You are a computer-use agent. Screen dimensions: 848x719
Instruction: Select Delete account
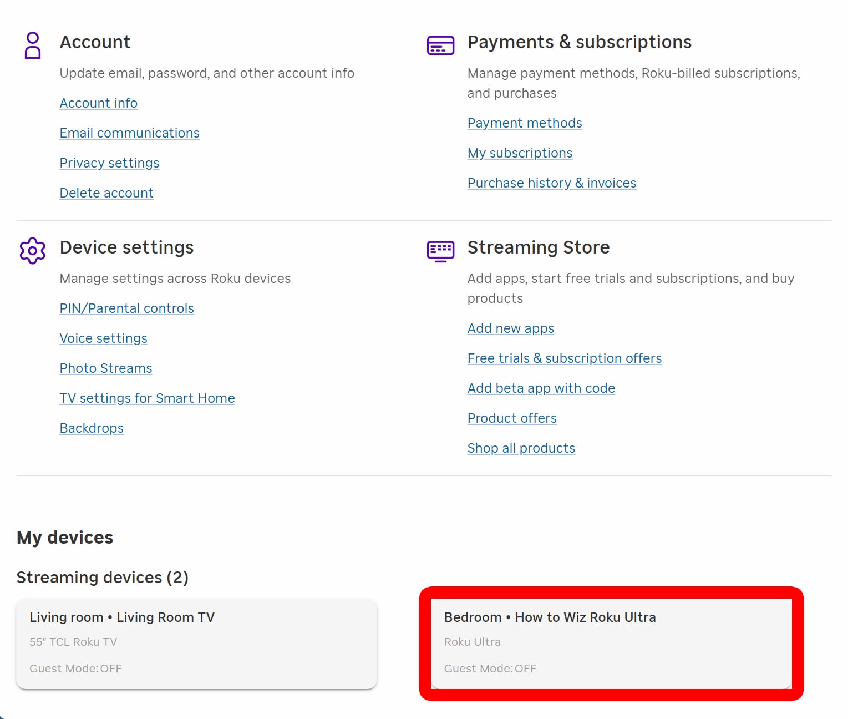click(106, 193)
